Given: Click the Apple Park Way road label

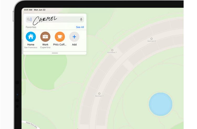Looking at the screenshot, I should [32, 125].
